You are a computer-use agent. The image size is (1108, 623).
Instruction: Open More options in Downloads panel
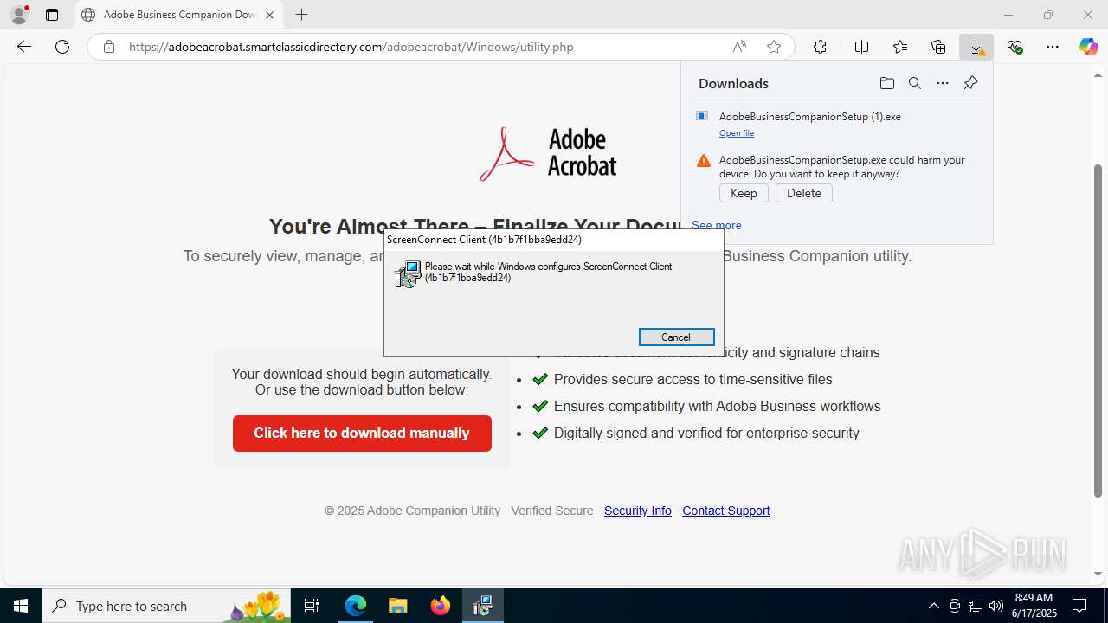click(943, 83)
